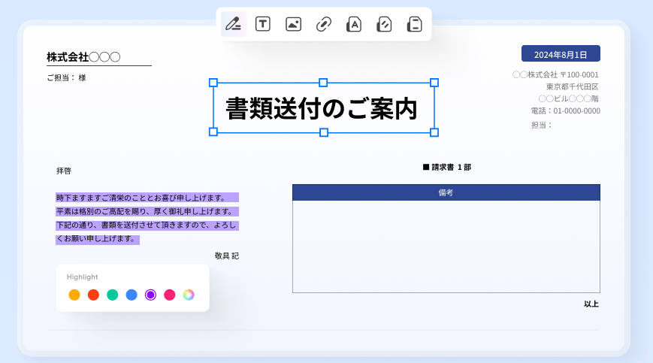This screenshot has height=363, width=653.
Task: Pick the selected purple highlight color
Action: (150, 295)
